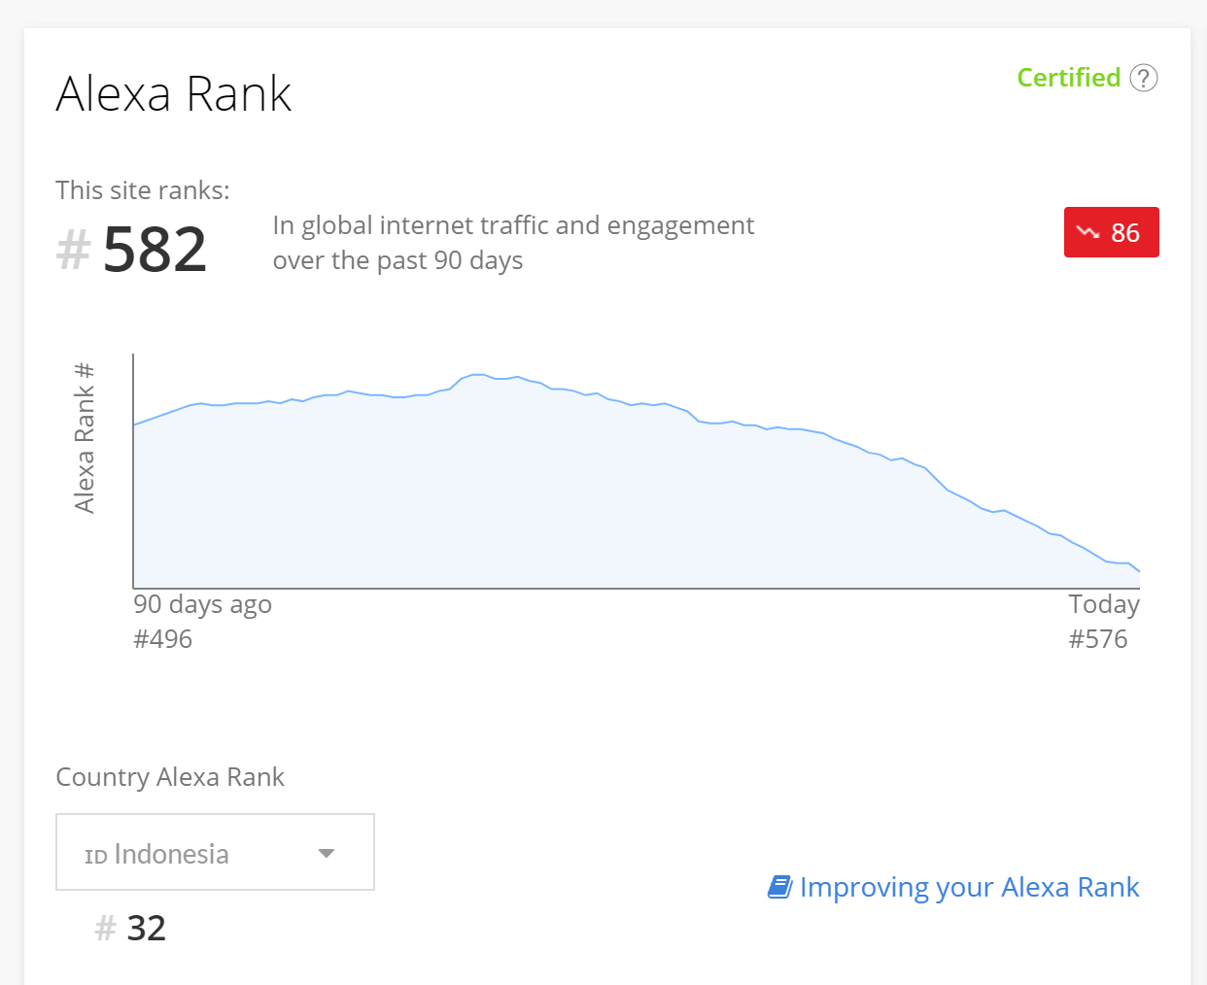
Task: Click the Alexa Rank # vertical axis label
Action: tap(85, 437)
